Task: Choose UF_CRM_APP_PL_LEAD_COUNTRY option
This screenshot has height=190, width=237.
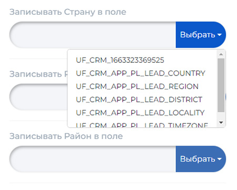Action: pyautogui.click(x=141, y=73)
